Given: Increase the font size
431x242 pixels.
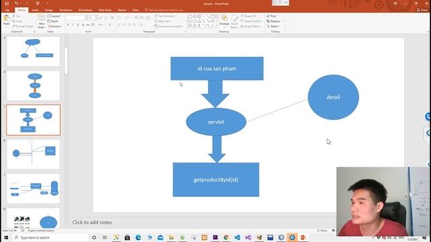Looking at the screenshot, I should tap(101, 17).
